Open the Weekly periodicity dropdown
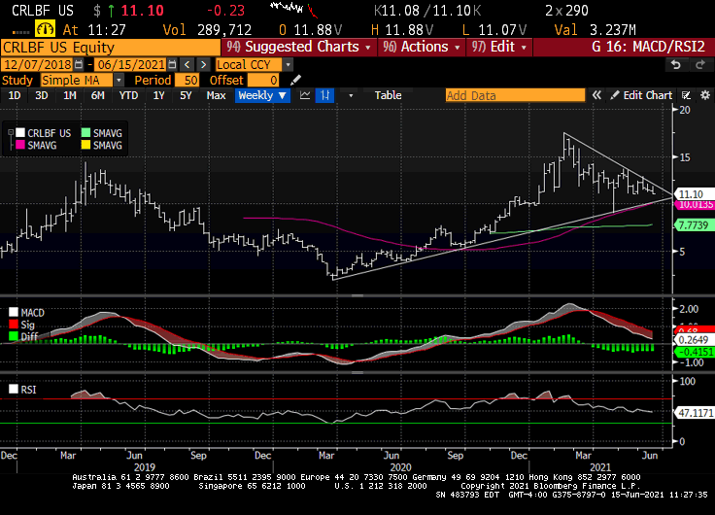Viewport: 715px width, 515px height. [262, 95]
